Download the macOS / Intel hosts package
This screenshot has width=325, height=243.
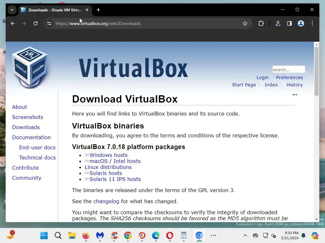pyautogui.click(x=115, y=161)
